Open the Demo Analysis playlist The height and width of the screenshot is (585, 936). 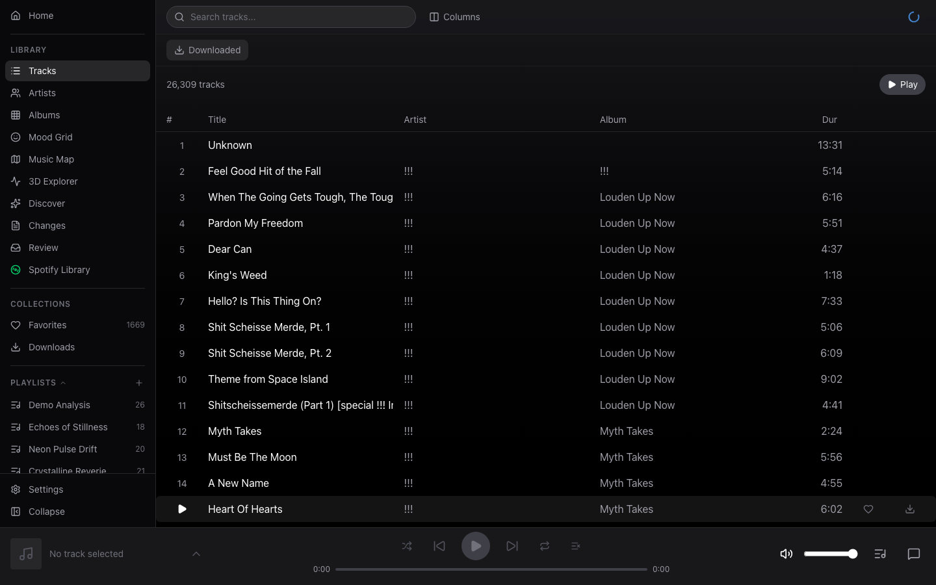tap(59, 405)
